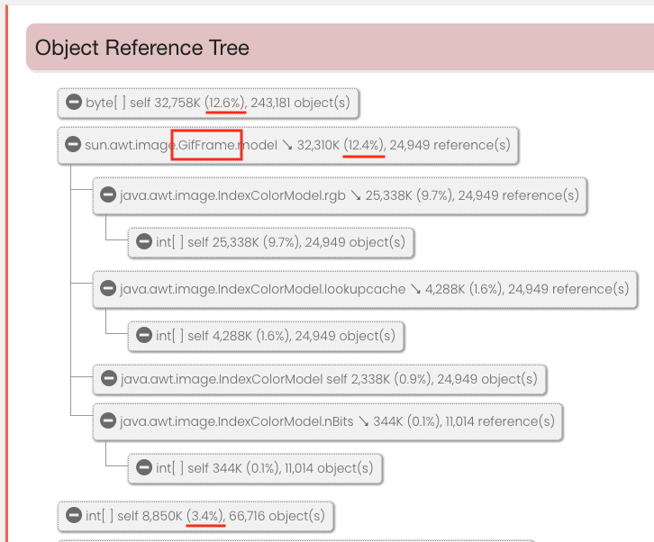
Task: Collapse the IndexColorModel.lookupcache node
Action: pyautogui.click(x=108, y=288)
